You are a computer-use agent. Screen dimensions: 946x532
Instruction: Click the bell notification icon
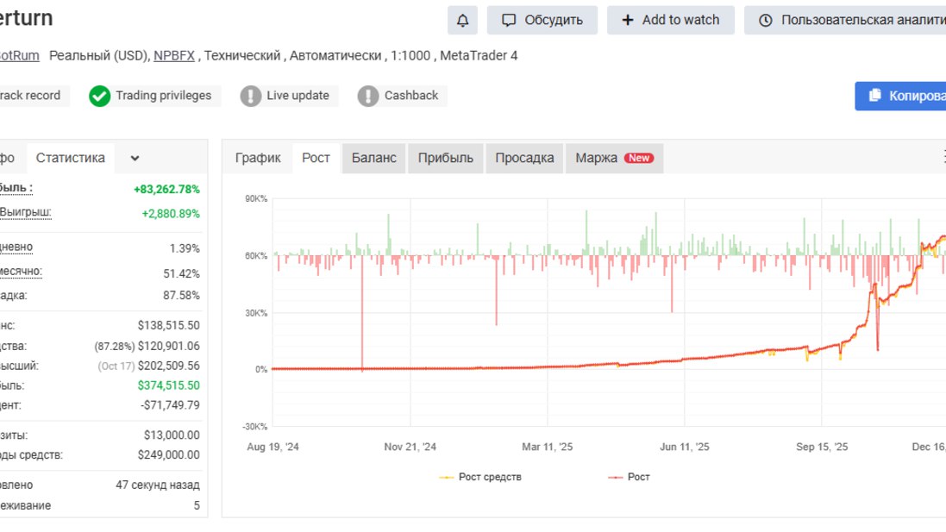[x=462, y=21]
